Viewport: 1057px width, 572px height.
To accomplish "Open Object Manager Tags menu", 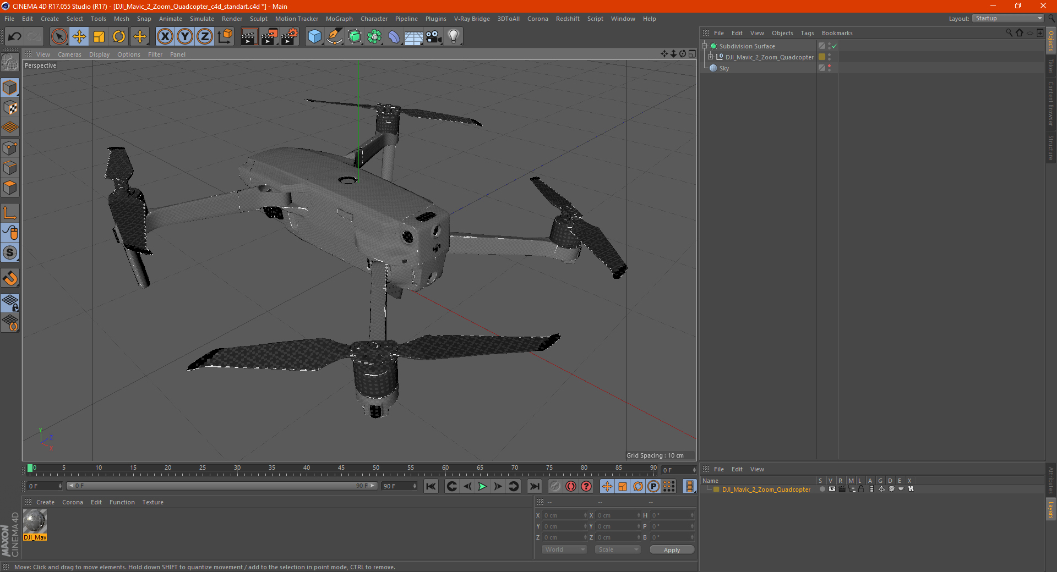I will click(x=807, y=33).
